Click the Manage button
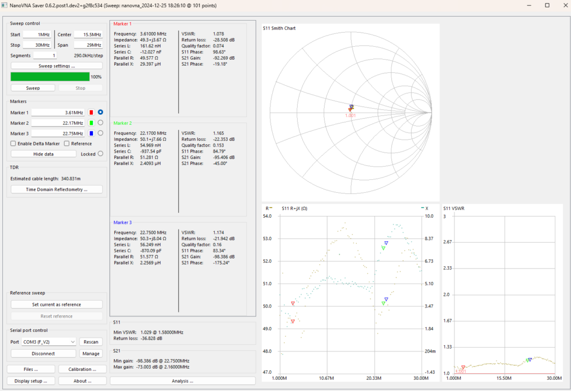The width and height of the screenshot is (571, 391). click(x=91, y=354)
